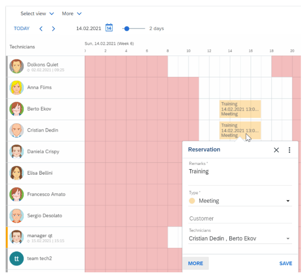Go to next date with right arrow
Image resolution: width=308 pixels, height=279 pixels.
click(x=53, y=29)
